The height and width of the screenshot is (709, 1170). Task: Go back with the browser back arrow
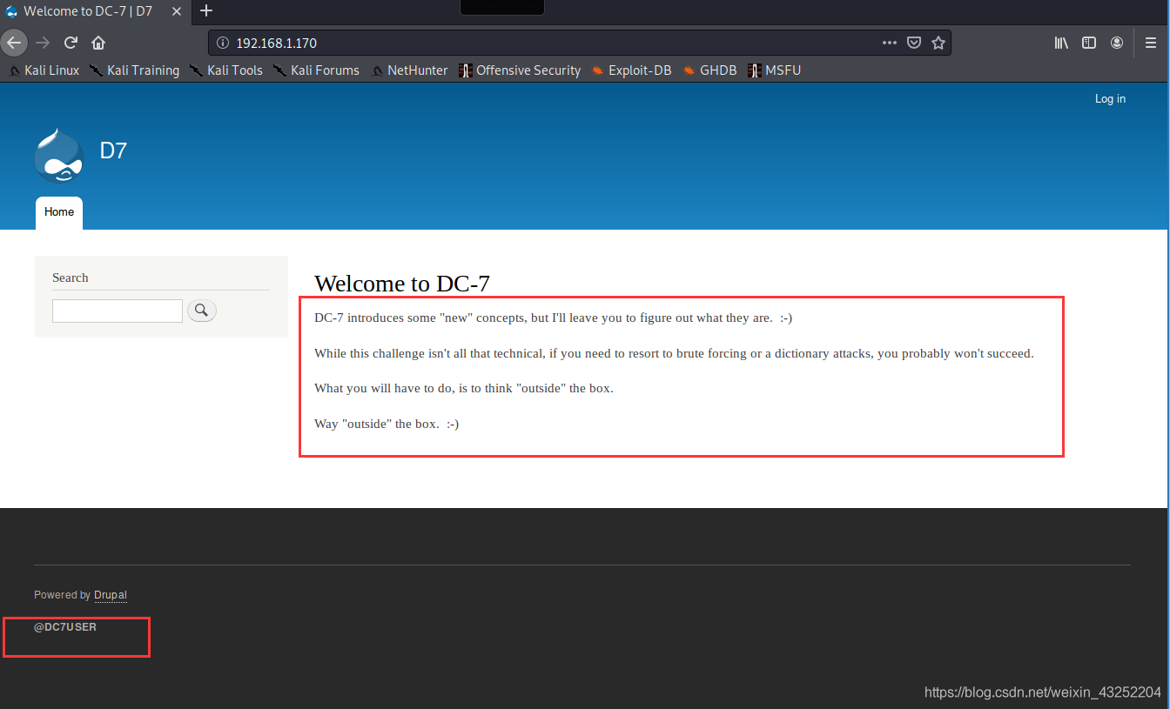point(13,43)
